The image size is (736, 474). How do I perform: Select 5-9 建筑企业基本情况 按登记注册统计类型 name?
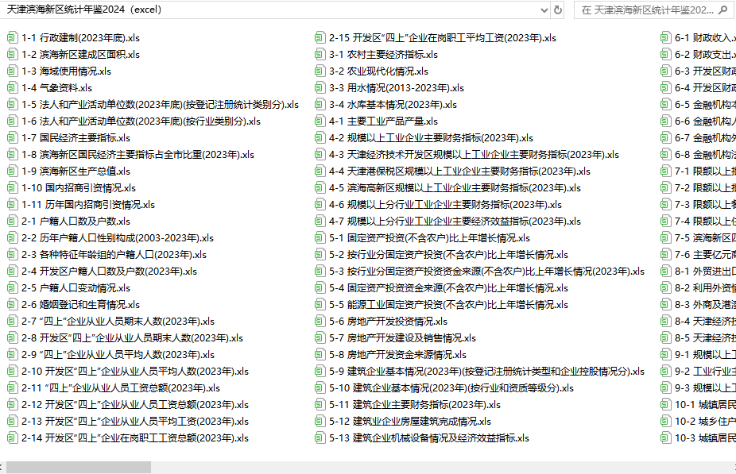[486, 372]
